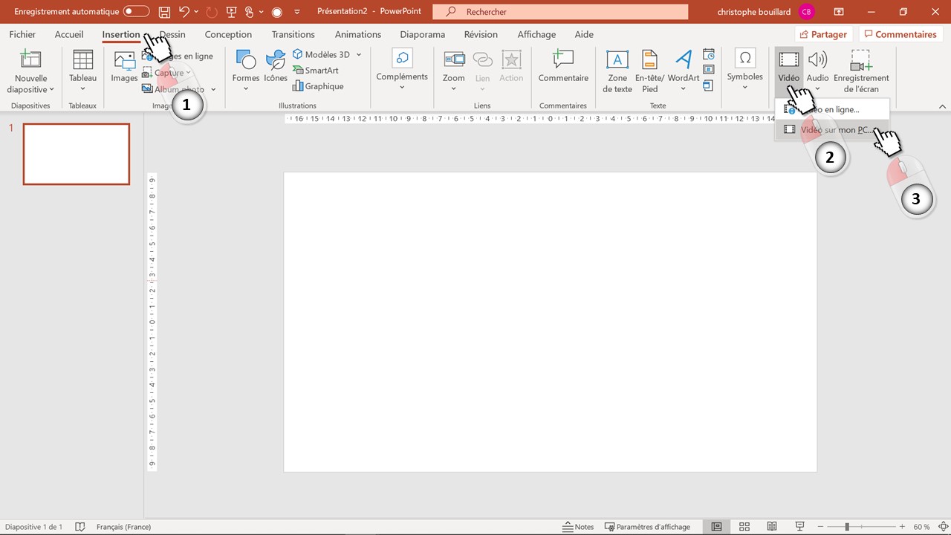Switch to the Animations tab

tap(358, 34)
